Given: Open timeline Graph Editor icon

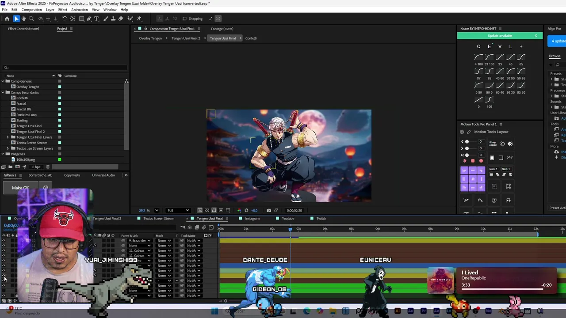Looking at the screenshot, I should click(211, 227).
